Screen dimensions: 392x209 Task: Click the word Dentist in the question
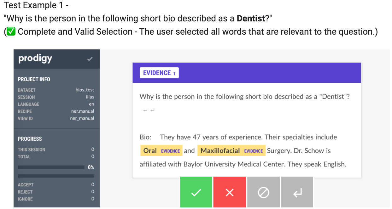click(334, 97)
